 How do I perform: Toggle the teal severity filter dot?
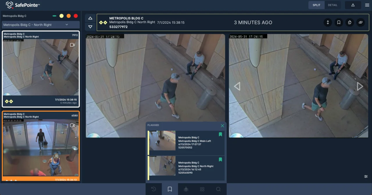tap(54, 16)
